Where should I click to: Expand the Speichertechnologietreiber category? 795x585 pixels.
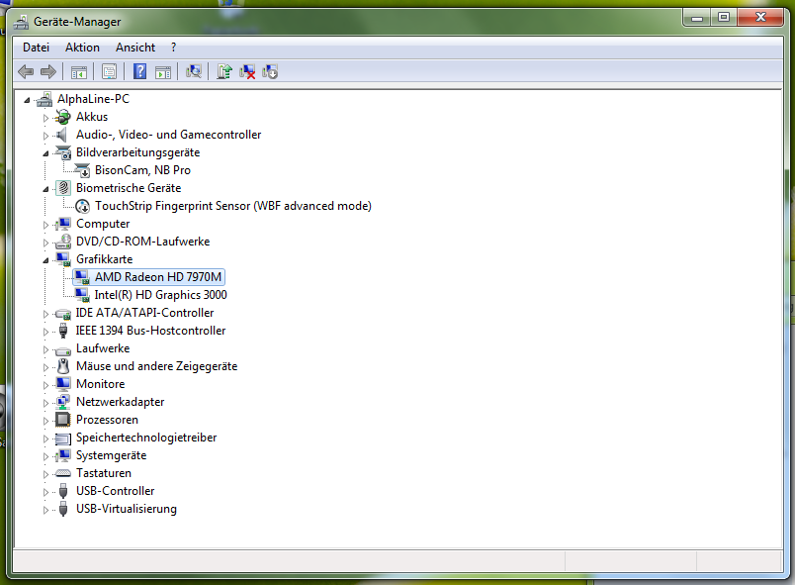(x=45, y=439)
